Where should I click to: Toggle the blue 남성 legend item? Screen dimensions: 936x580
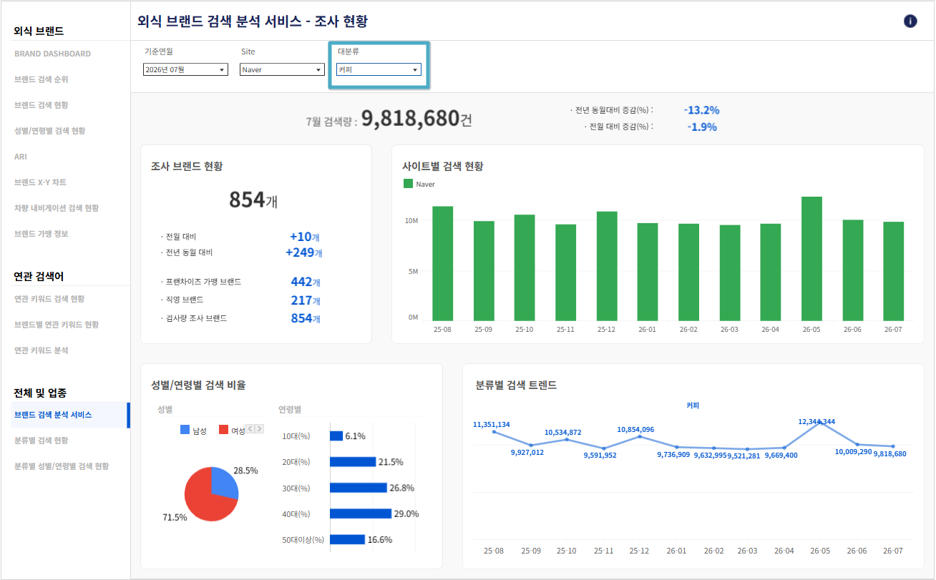(193, 431)
